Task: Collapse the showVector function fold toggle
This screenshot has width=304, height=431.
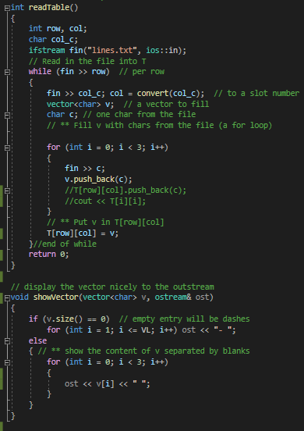Action: coord(8,297)
